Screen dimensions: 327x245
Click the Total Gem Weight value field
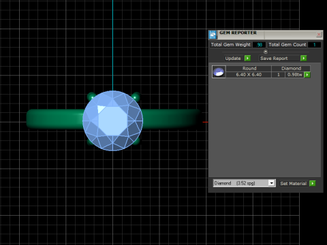click(259, 45)
